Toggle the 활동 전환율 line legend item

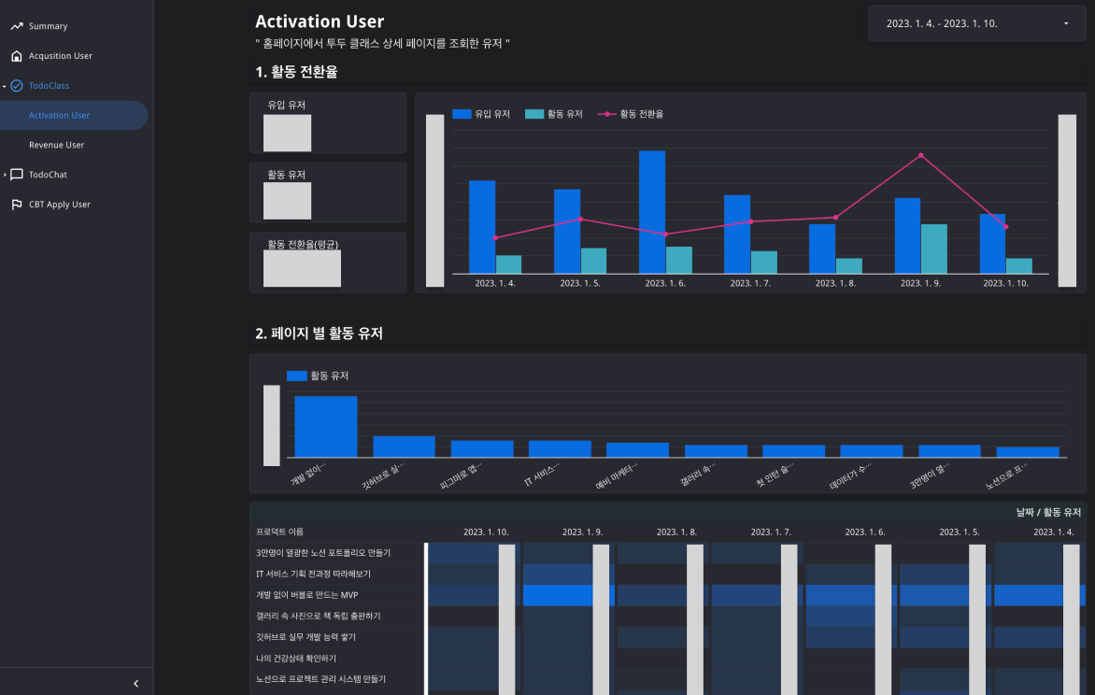[x=631, y=114]
